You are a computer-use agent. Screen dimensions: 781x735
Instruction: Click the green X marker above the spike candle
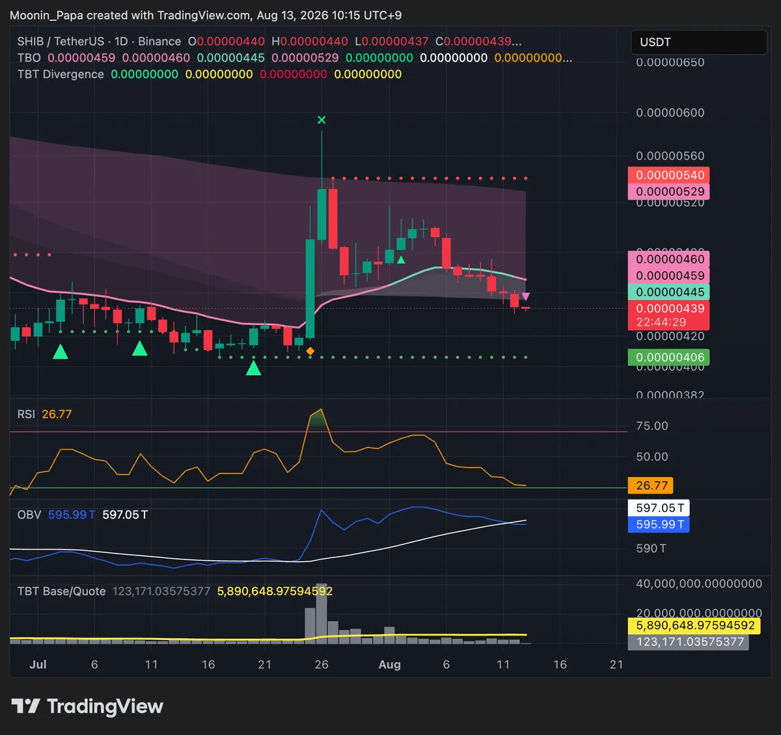coord(322,120)
